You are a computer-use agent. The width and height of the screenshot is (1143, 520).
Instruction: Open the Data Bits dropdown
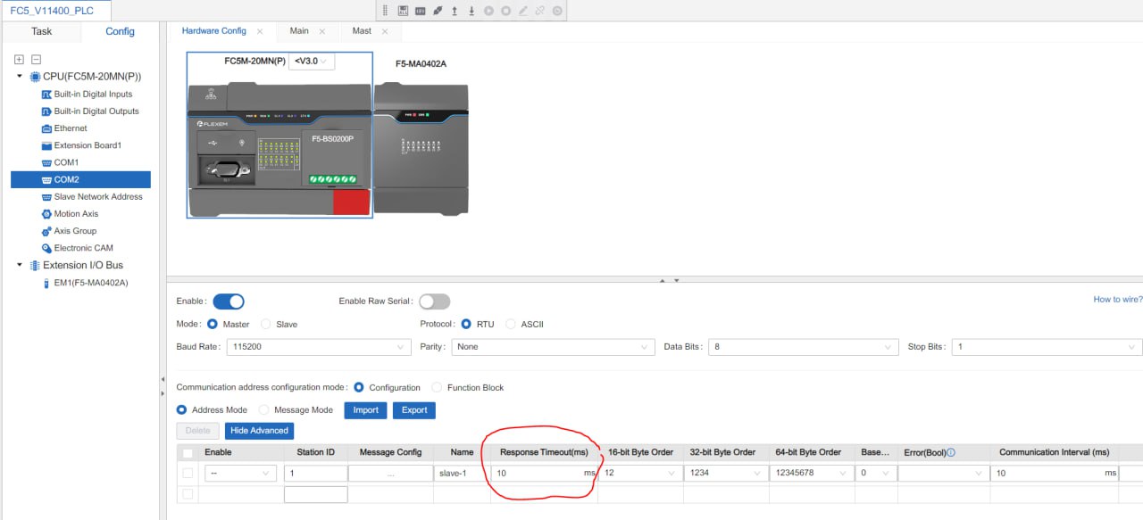[x=803, y=347]
